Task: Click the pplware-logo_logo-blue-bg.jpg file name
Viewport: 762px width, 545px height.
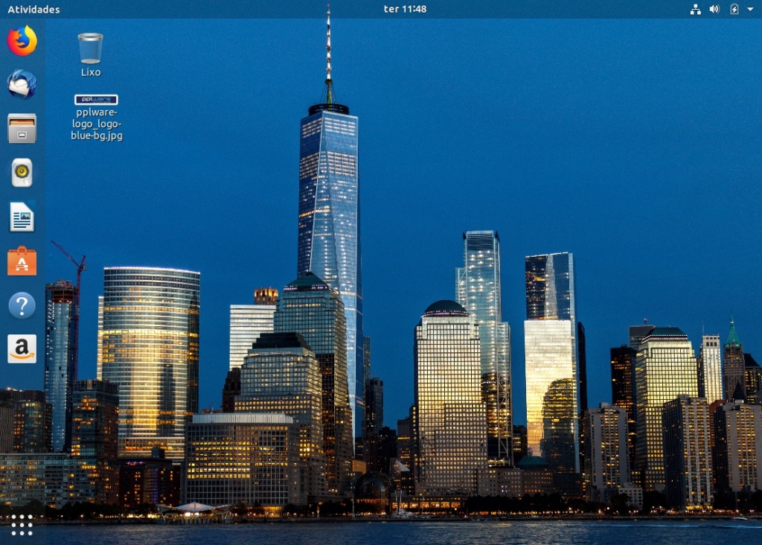Action: [x=97, y=124]
